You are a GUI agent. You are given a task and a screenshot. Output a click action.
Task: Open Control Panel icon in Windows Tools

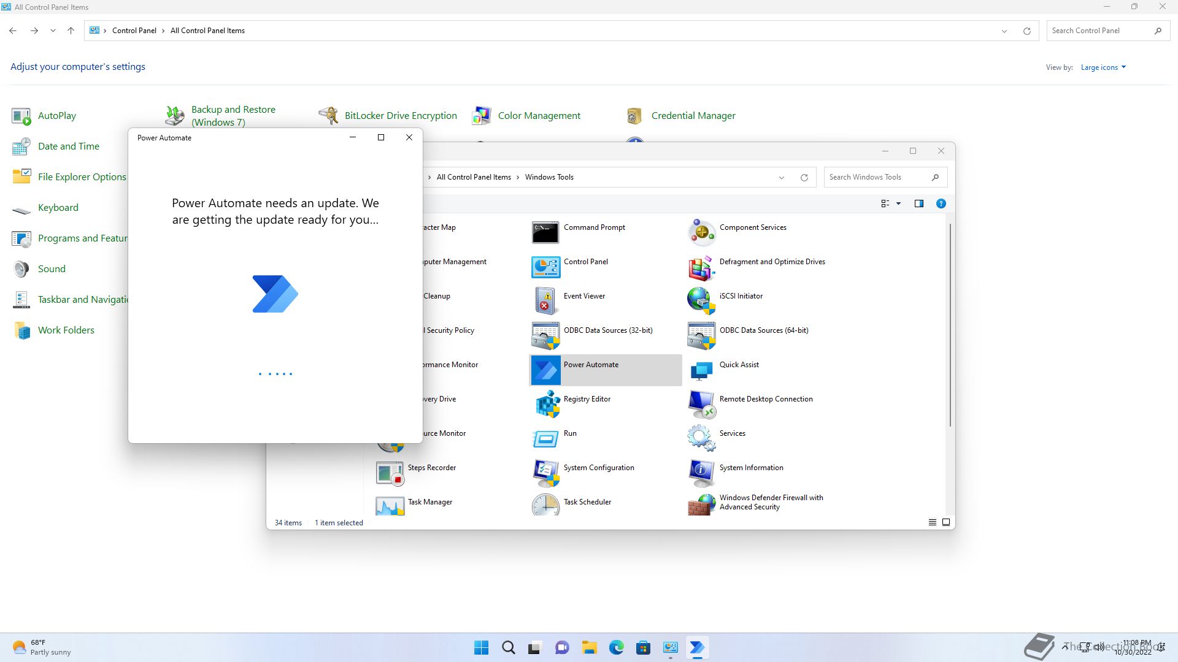pyautogui.click(x=545, y=267)
